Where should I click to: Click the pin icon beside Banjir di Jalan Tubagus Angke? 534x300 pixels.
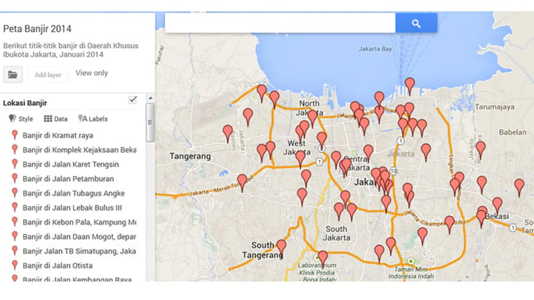tap(15, 193)
